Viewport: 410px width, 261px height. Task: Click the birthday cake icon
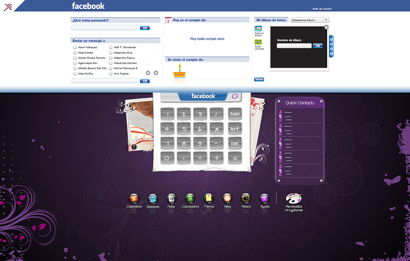tap(180, 71)
